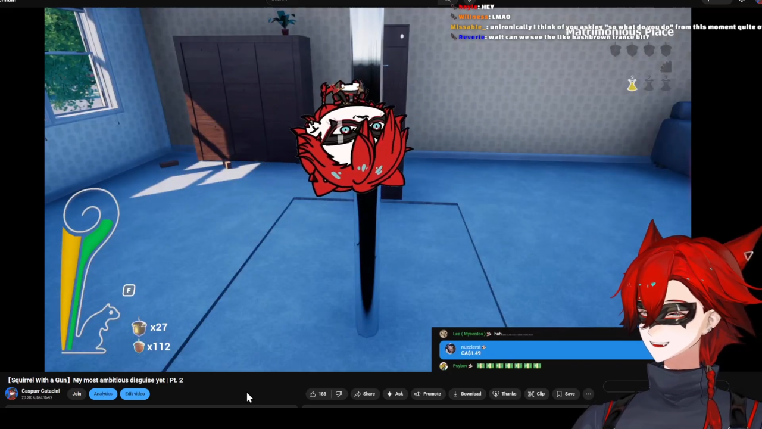
Task: Open the Ask AI button
Action: tap(395, 394)
